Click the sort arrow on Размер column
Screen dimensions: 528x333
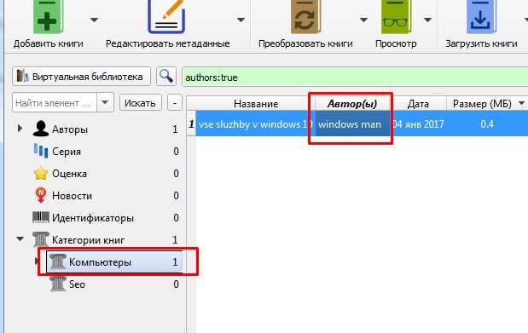click(521, 103)
